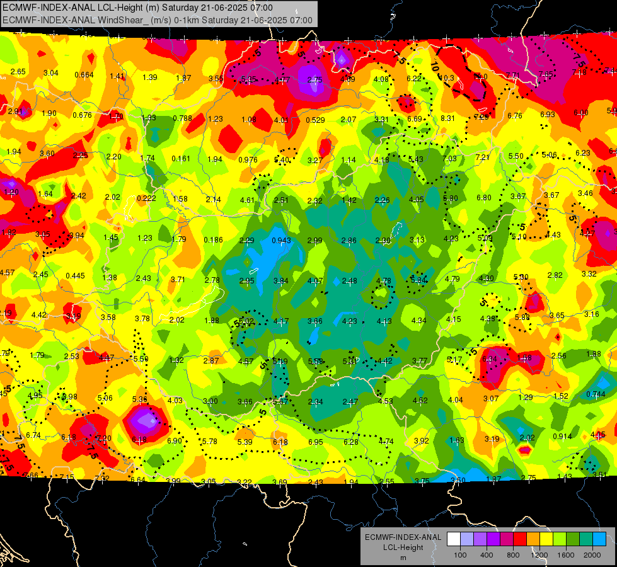
Task: Click the wind shear value 6.28
Action: (350, 442)
